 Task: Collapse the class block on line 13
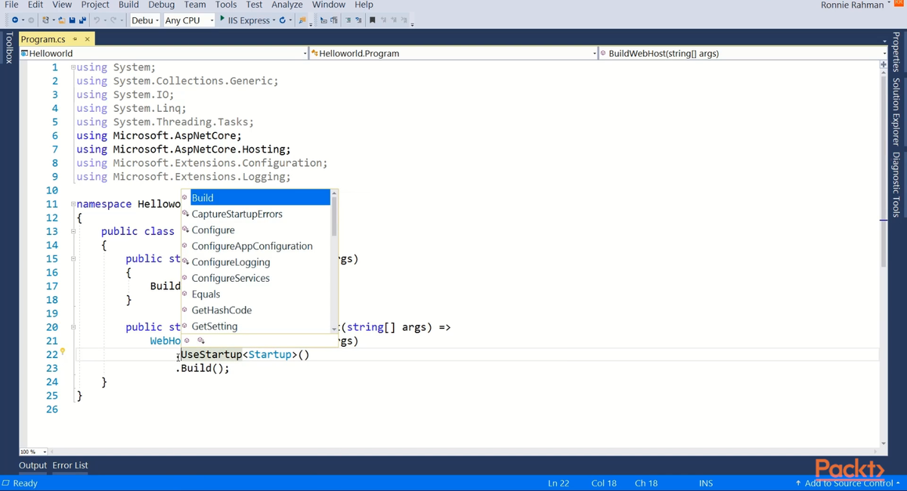pyautogui.click(x=73, y=231)
